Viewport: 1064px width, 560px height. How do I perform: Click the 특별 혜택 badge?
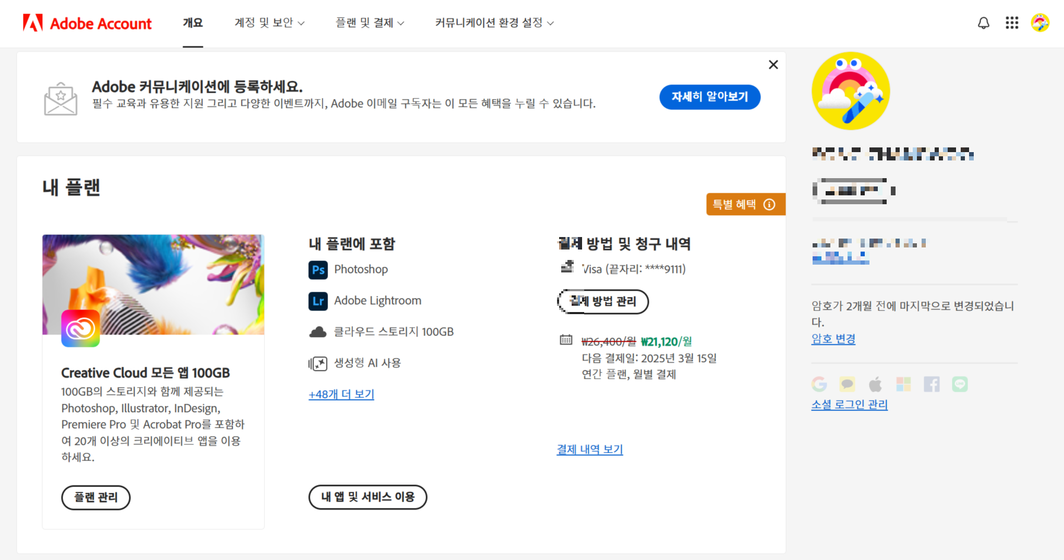pyautogui.click(x=745, y=204)
